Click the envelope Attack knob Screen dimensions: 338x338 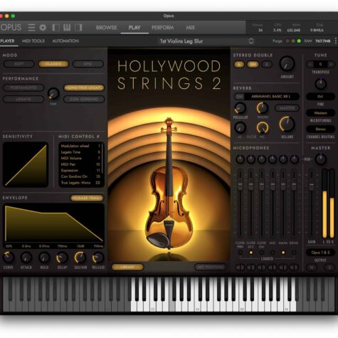click(x=26, y=258)
